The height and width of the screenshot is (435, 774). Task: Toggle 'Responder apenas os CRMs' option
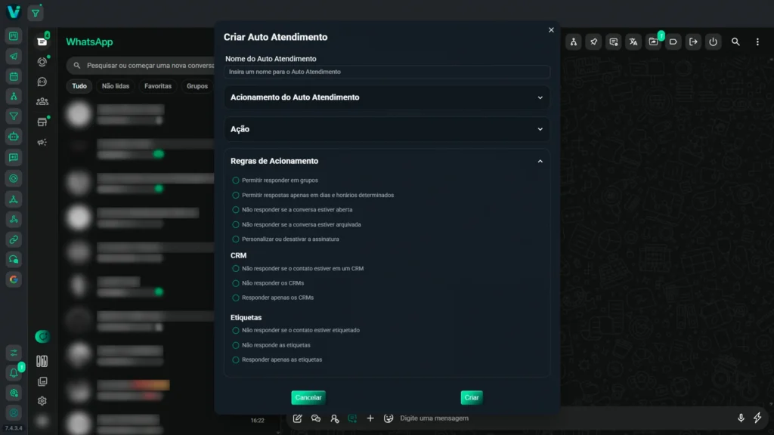click(236, 298)
